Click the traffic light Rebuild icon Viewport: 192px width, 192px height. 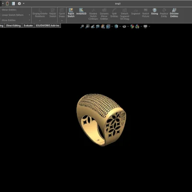point(7,3)
